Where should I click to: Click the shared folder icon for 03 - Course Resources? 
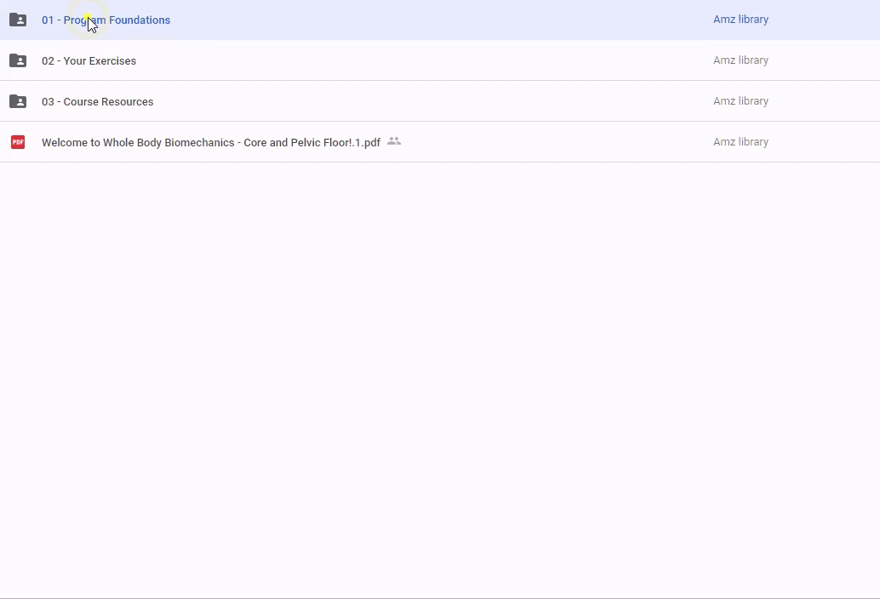pos(18,101)
